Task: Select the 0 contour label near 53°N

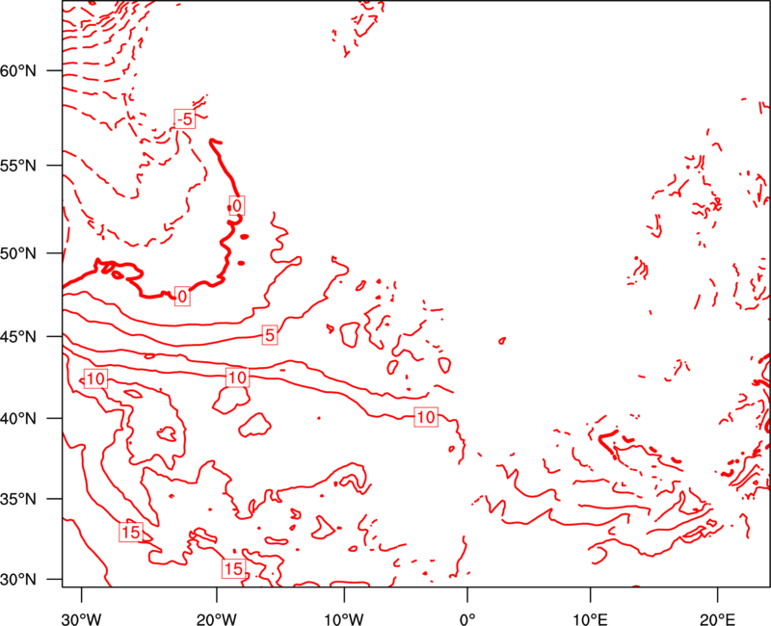Action: pos(237,205)
